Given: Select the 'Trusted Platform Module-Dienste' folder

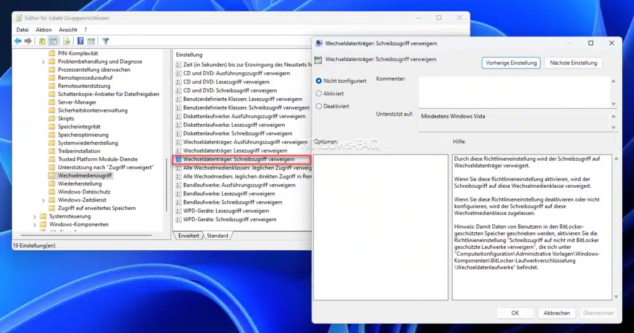Looking at the screenshot, I should click(97, 159).
